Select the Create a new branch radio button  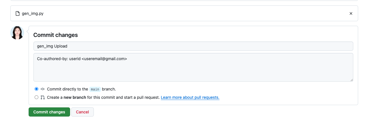[x=36, y=97]
